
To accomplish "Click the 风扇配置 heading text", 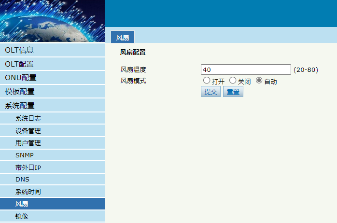I will coord(133,52).
